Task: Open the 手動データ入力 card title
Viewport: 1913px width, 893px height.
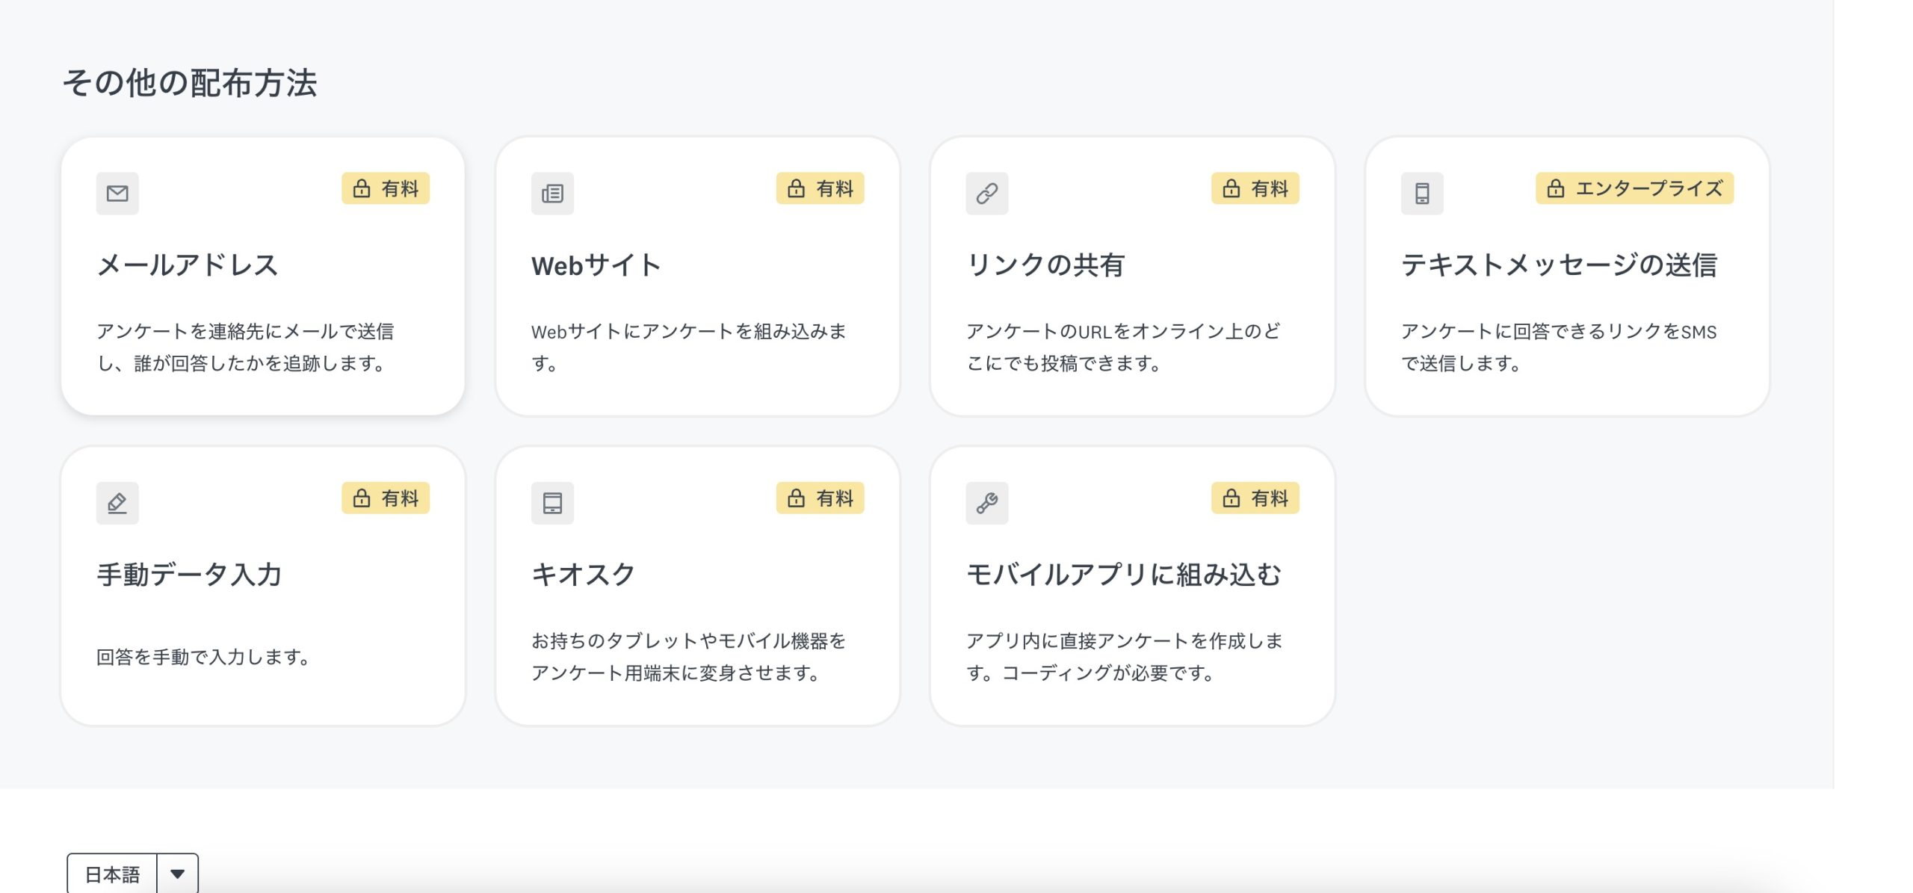Action: [x=189, y=575]
